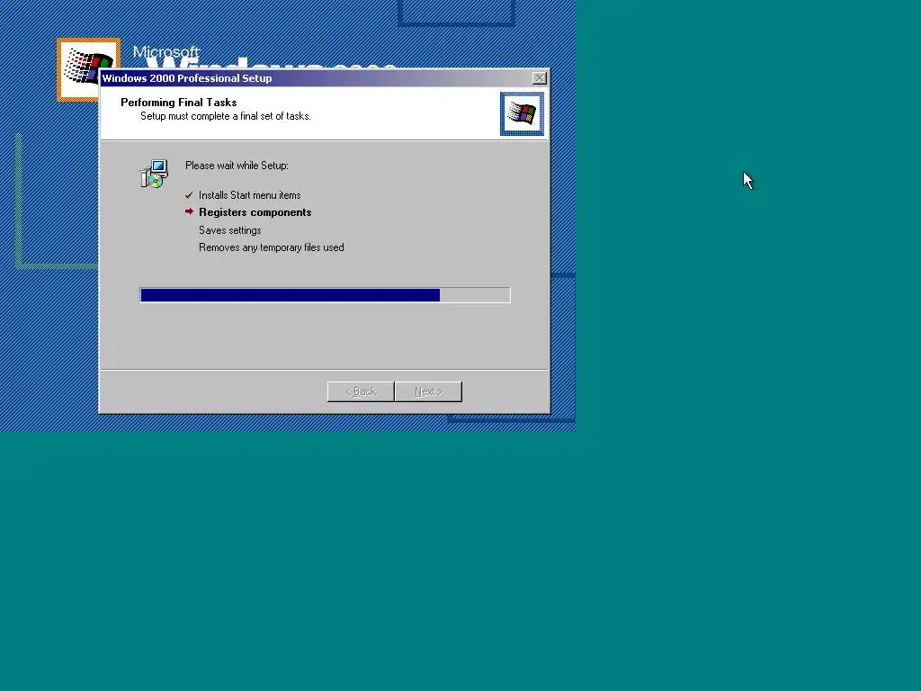Click the disabled Back button
The width and height of the screenshot is (921, 691).
click(x=361, y=391)
